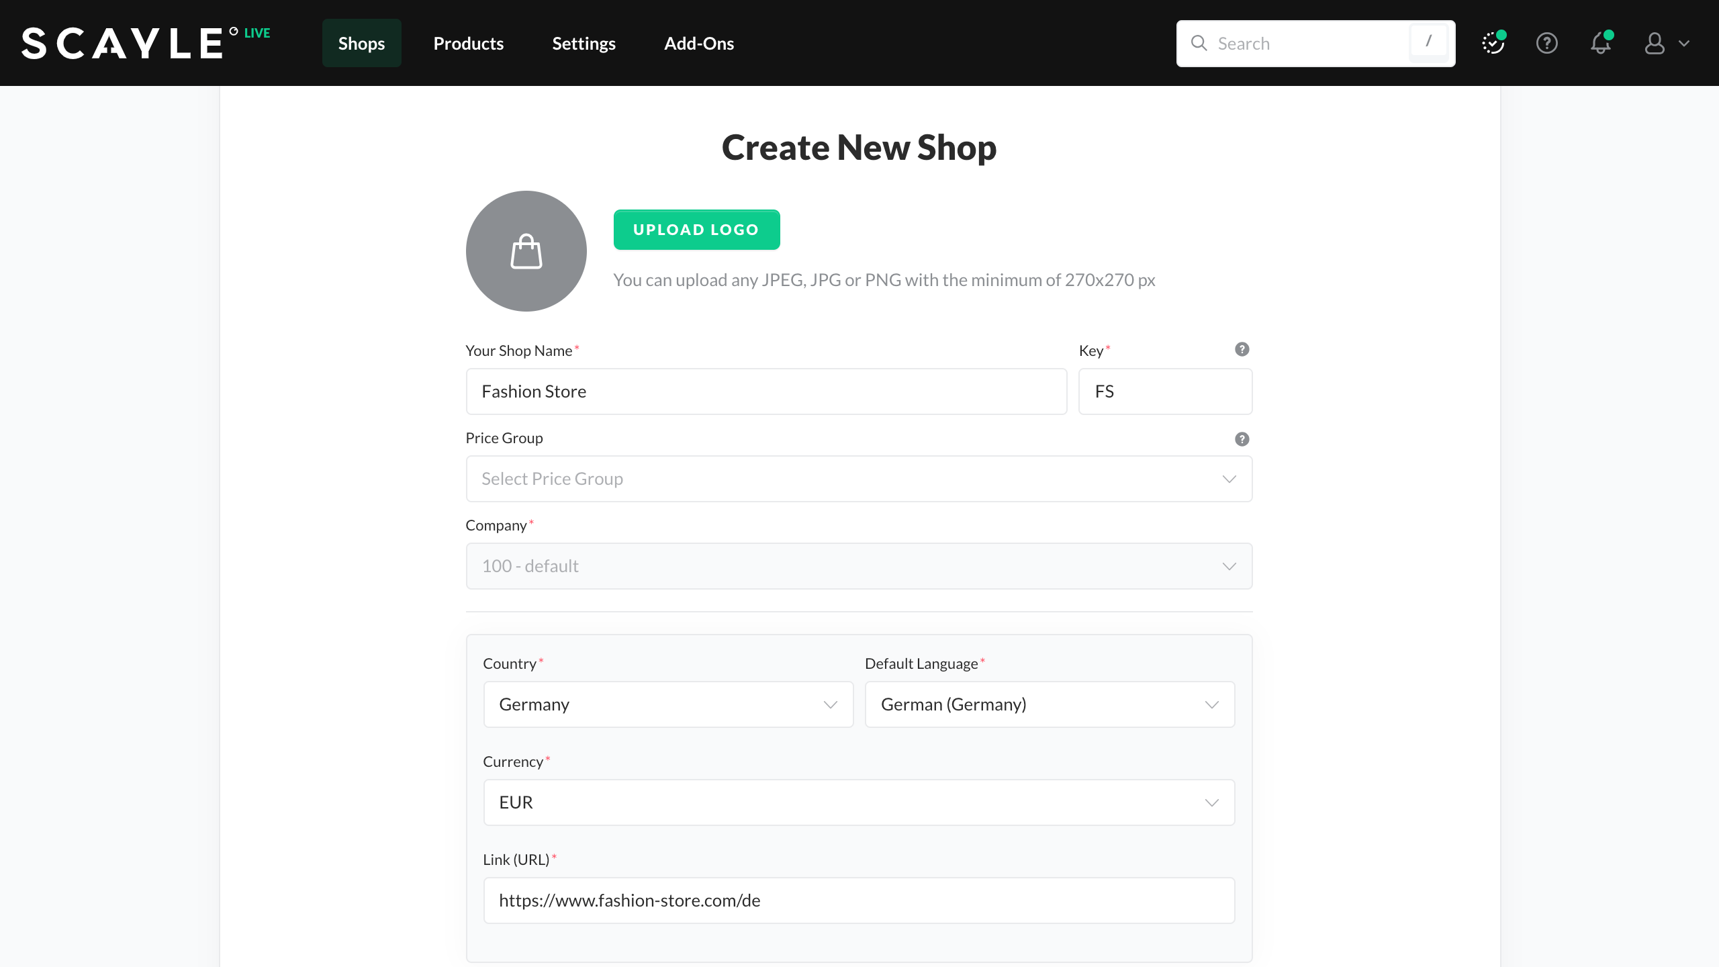
Task: Click the search magnifier icon
Action: [x=1199, y=43]
